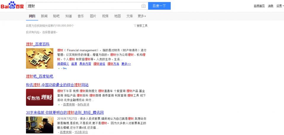Switch to the 地图 tab
This screenshot has height=135, width=284.
(117, 16)
